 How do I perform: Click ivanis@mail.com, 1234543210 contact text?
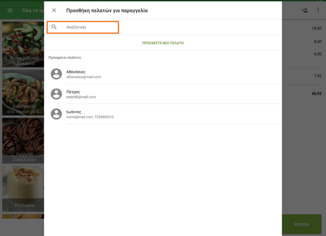tap(90, 117)
